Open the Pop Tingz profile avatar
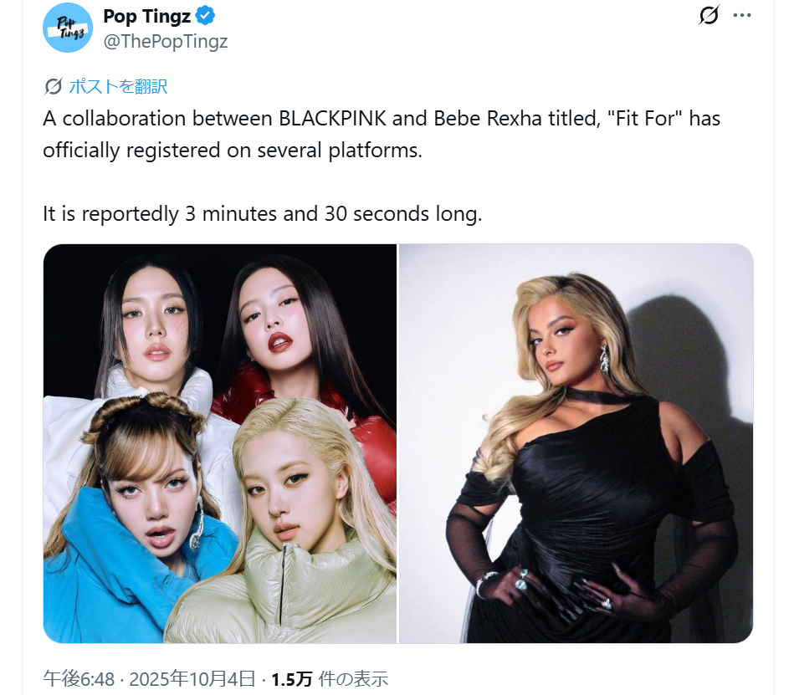The height and width of the screenshot is (695, 794). (67, 28)
